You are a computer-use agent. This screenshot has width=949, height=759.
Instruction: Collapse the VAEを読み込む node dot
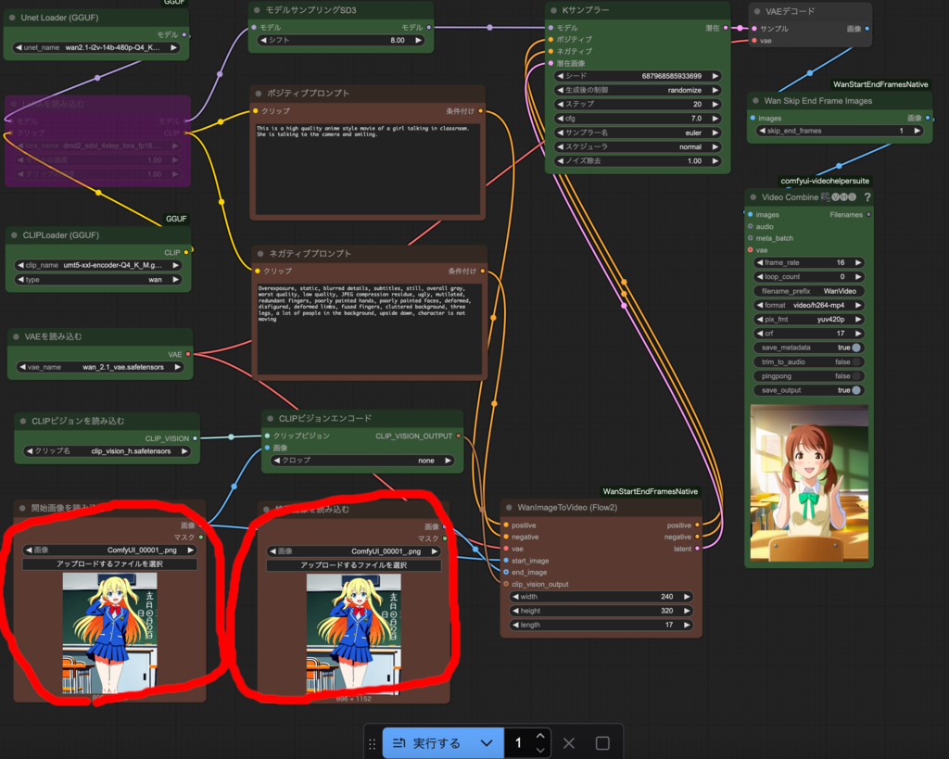(16, 336)
